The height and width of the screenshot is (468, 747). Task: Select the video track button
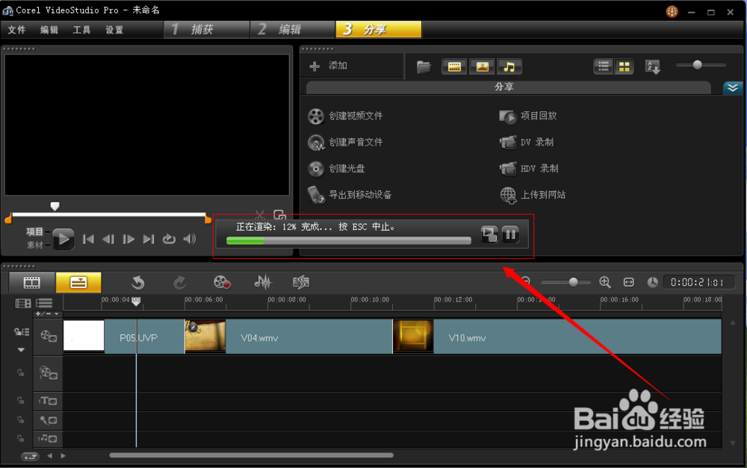(x=48, y=336)
